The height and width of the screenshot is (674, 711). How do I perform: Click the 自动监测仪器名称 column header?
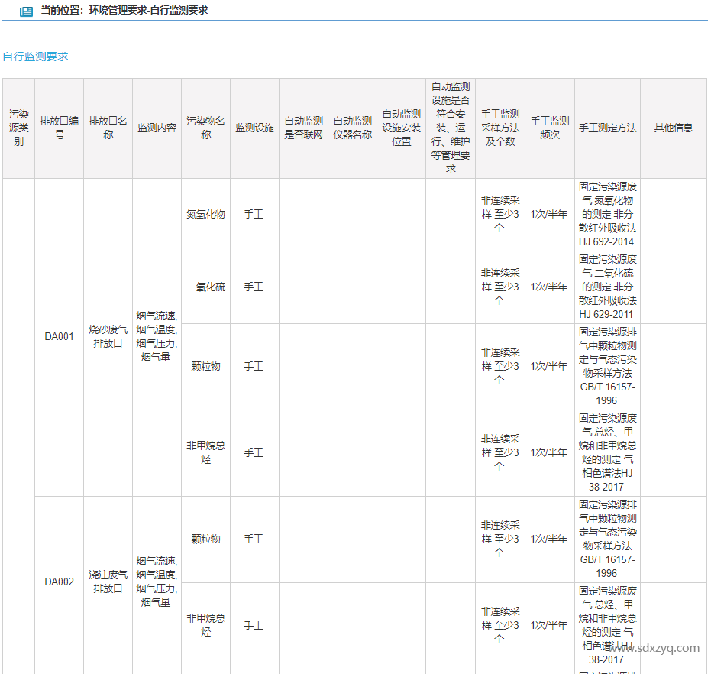coord(352,128)
